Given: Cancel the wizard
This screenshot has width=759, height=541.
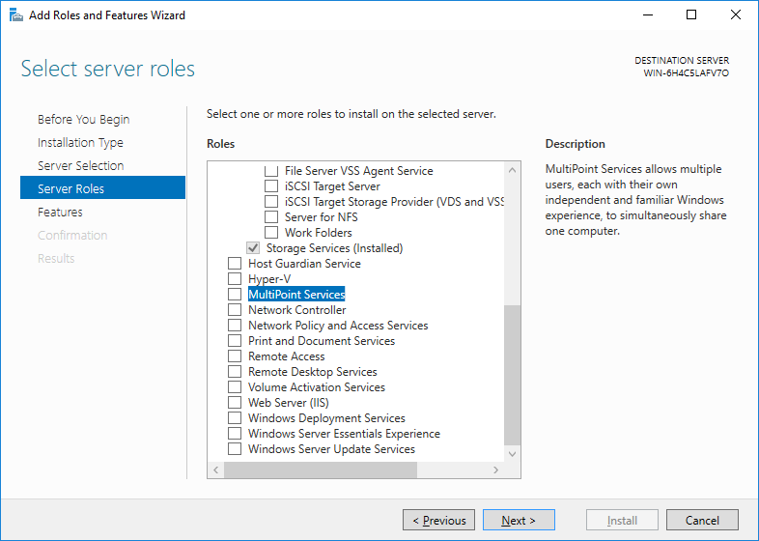Looking at the screenshot, I should (702, 520).
